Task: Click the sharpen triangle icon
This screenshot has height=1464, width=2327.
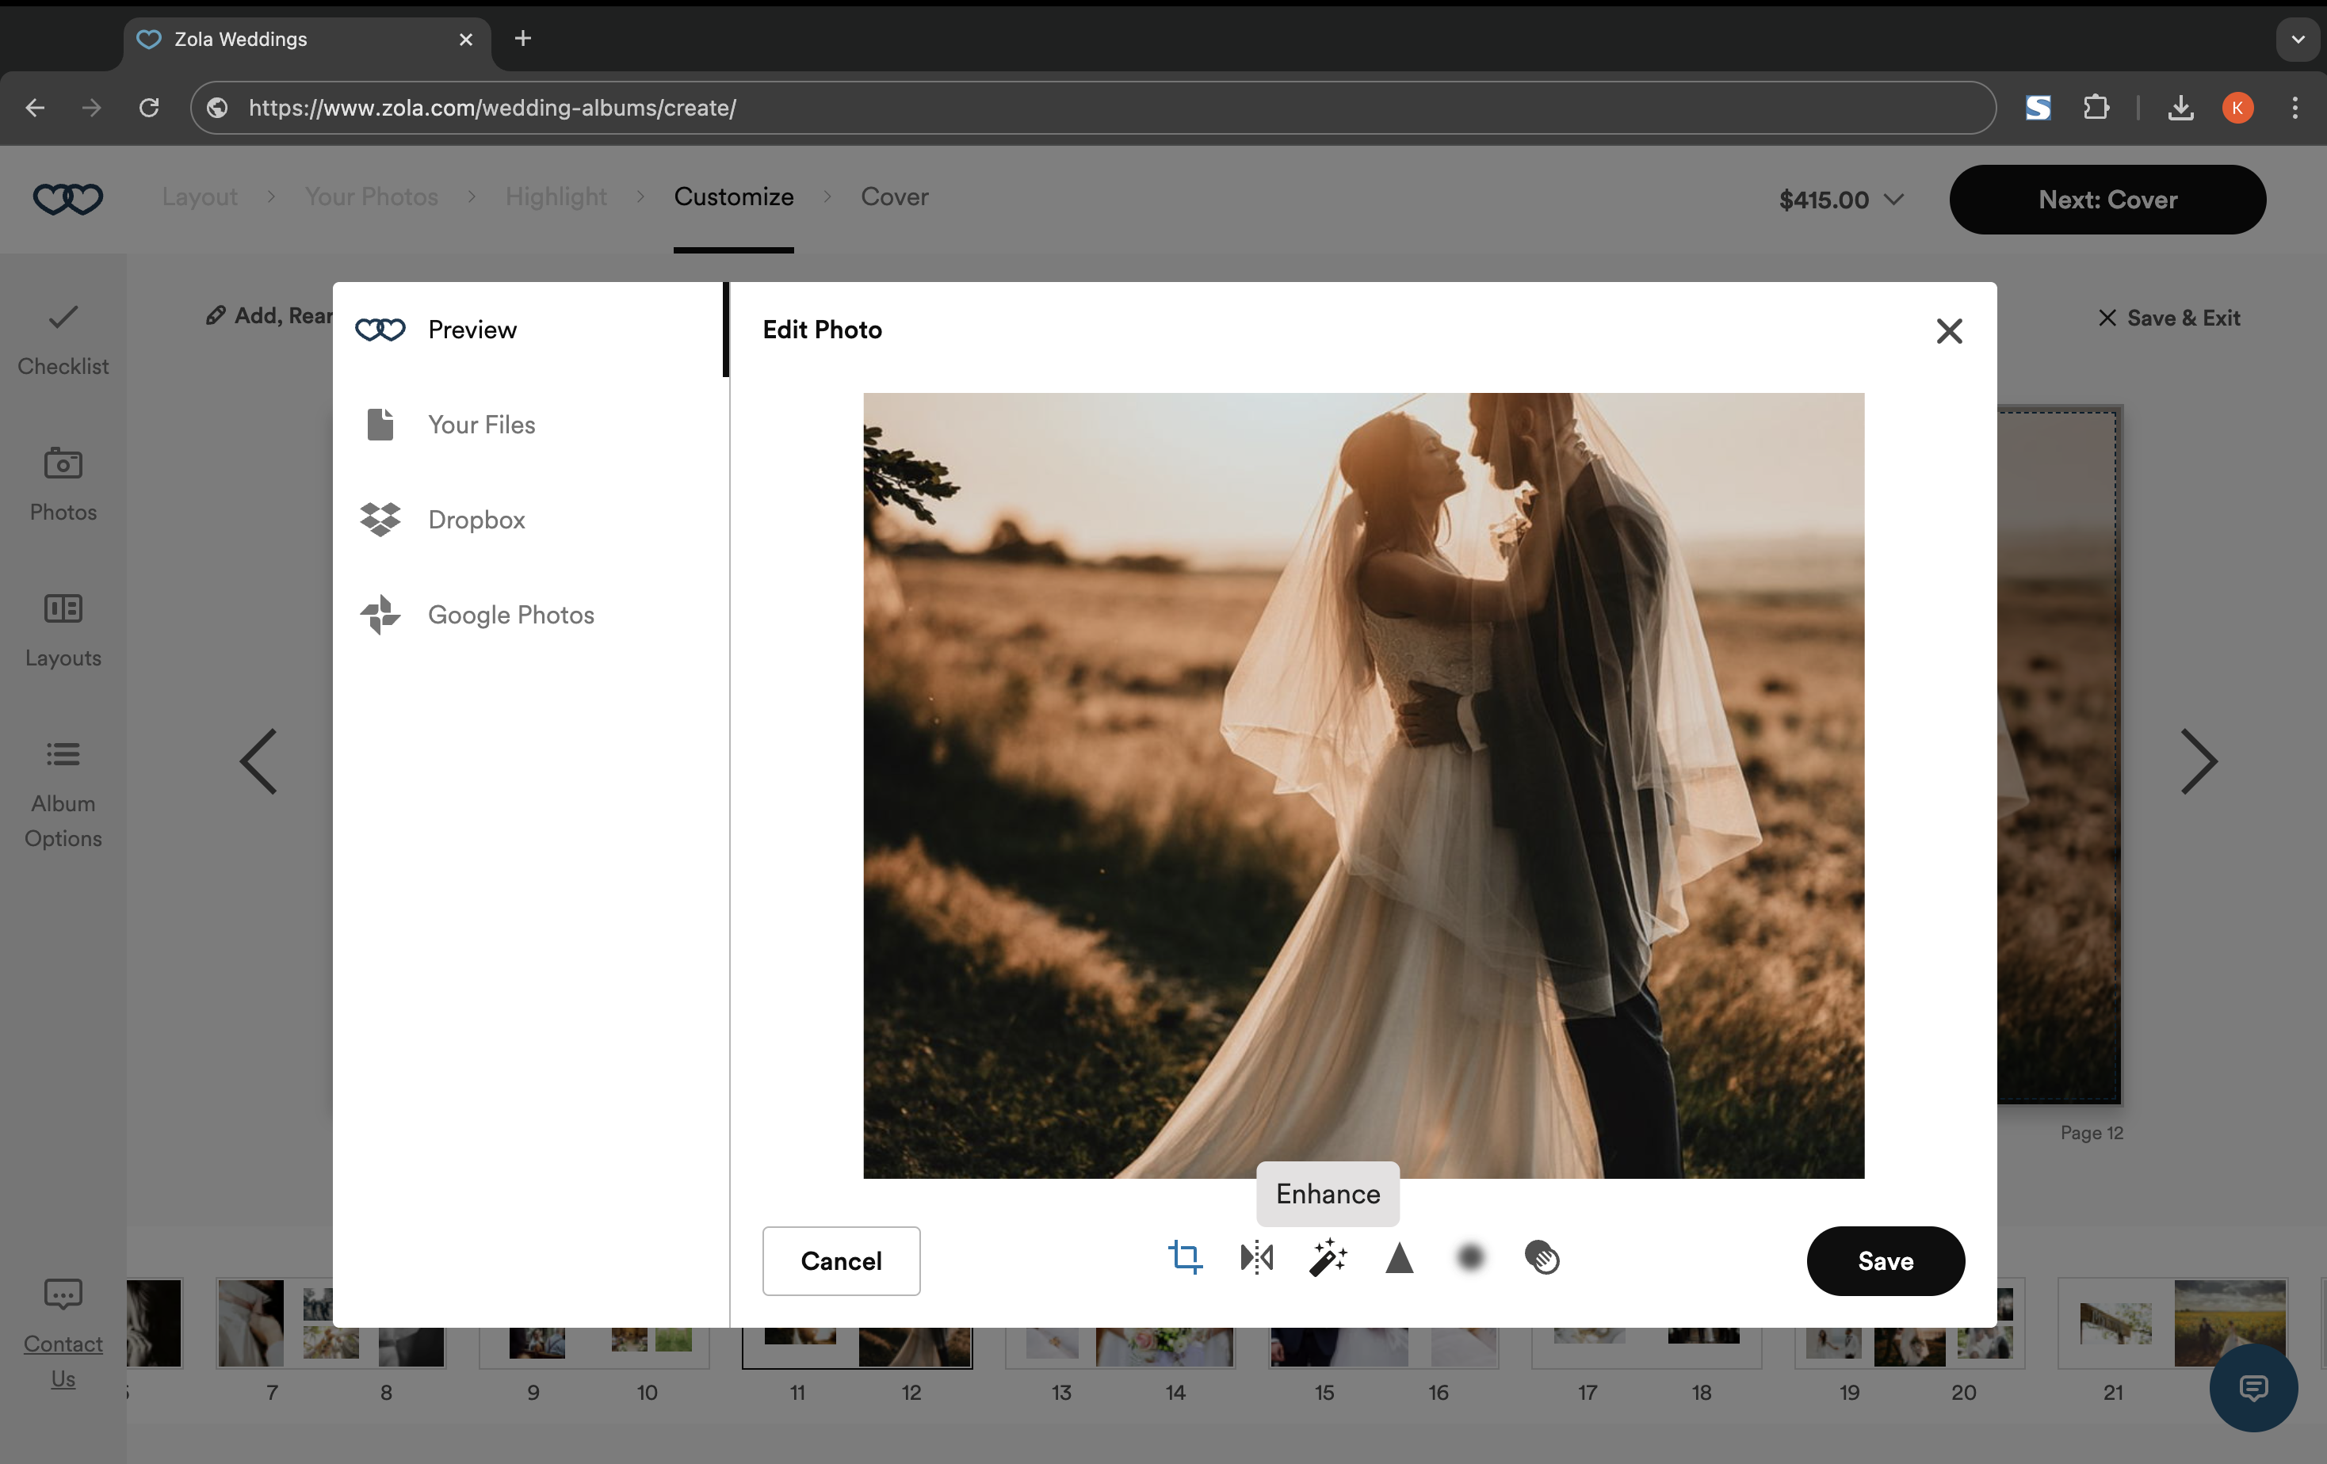Action: tap(1398, 1257)
